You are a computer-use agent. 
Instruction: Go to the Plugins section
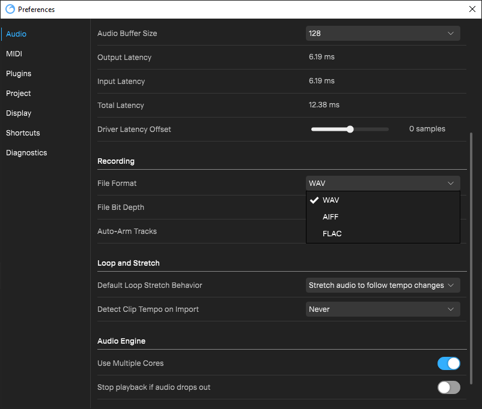point(19,74)
